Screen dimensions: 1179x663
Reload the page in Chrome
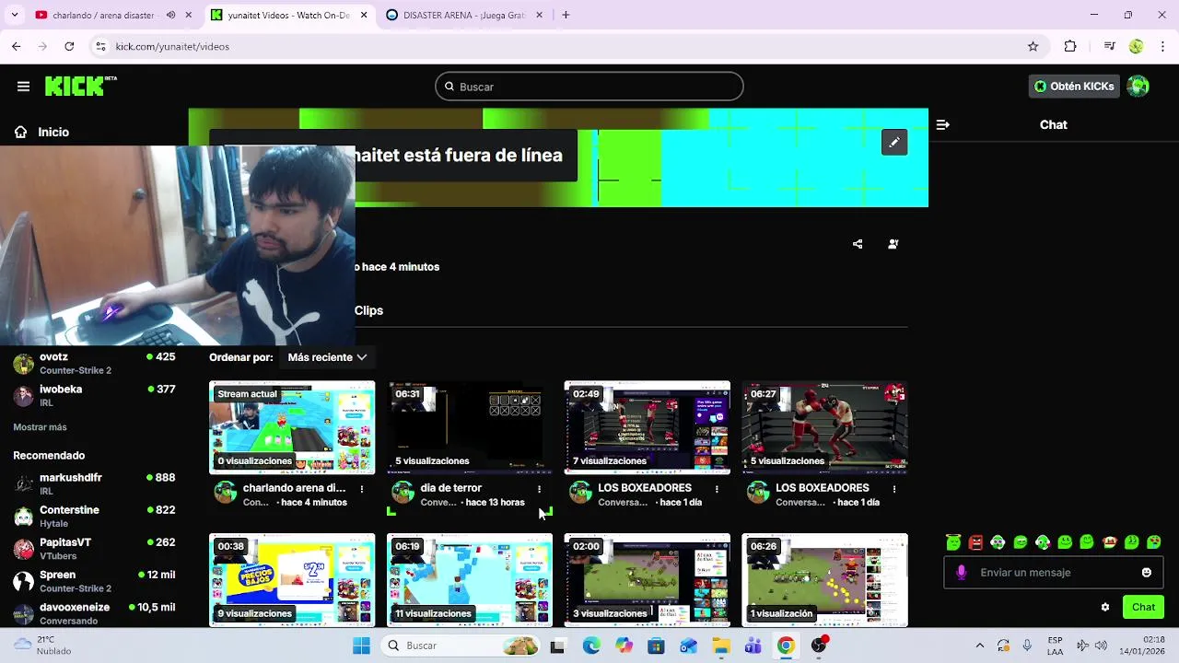[x=69, y=46]
